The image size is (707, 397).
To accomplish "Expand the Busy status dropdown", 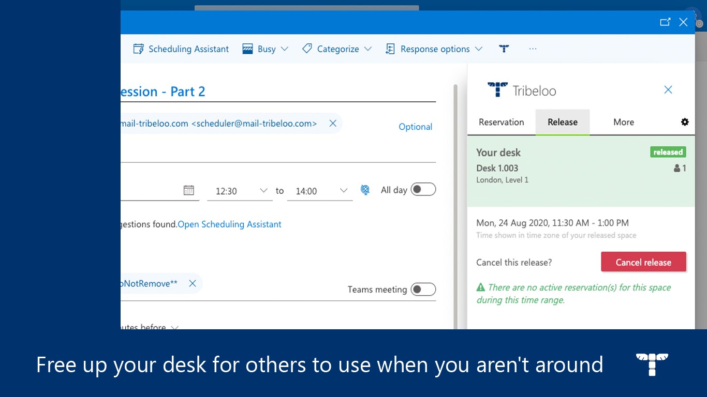I will click(x=284, y=49).
